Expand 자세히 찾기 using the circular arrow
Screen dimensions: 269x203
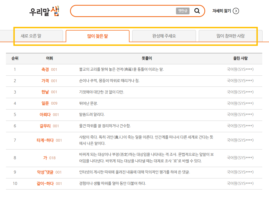pos(236,11)
